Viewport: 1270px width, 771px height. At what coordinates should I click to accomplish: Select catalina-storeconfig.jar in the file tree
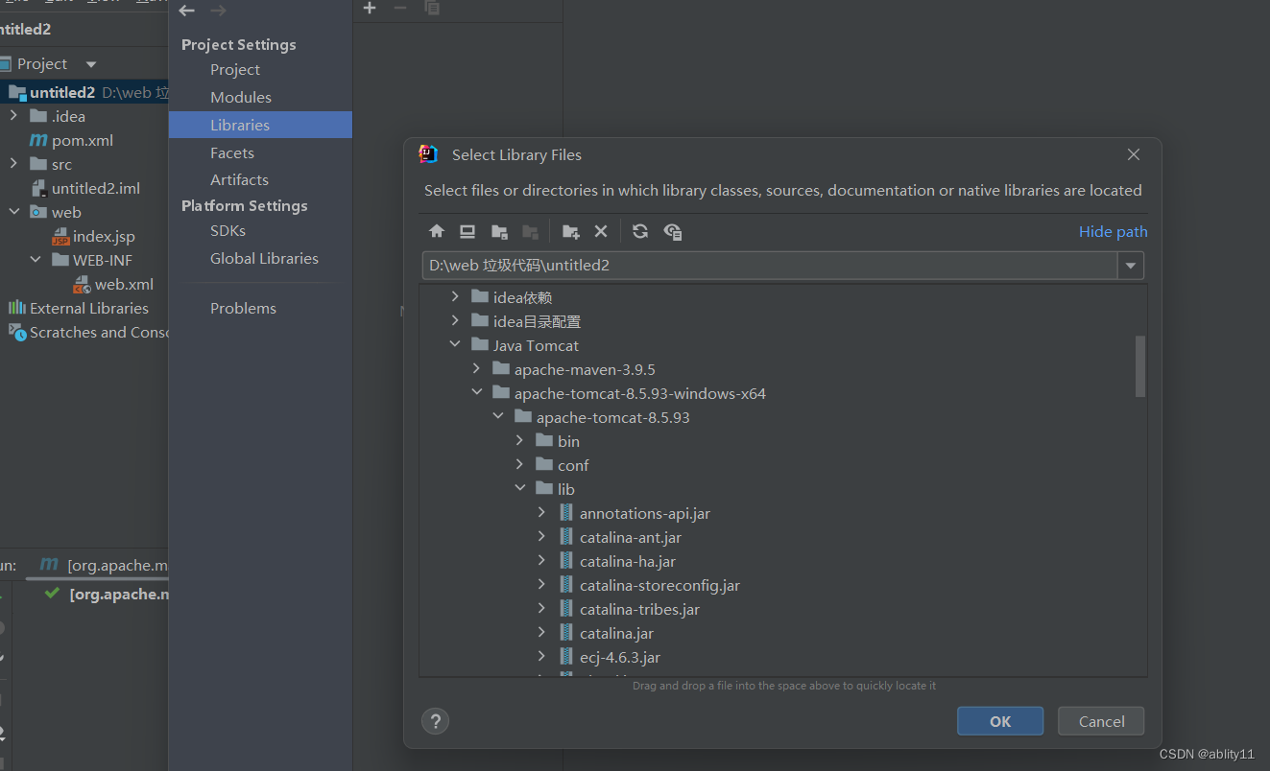(x=659, y=585)
